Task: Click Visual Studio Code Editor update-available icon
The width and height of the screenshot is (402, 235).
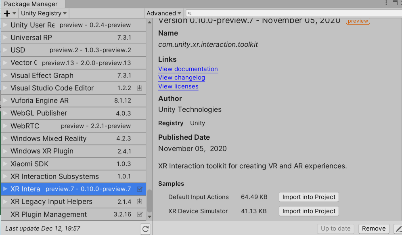Action: click(140, 88)
